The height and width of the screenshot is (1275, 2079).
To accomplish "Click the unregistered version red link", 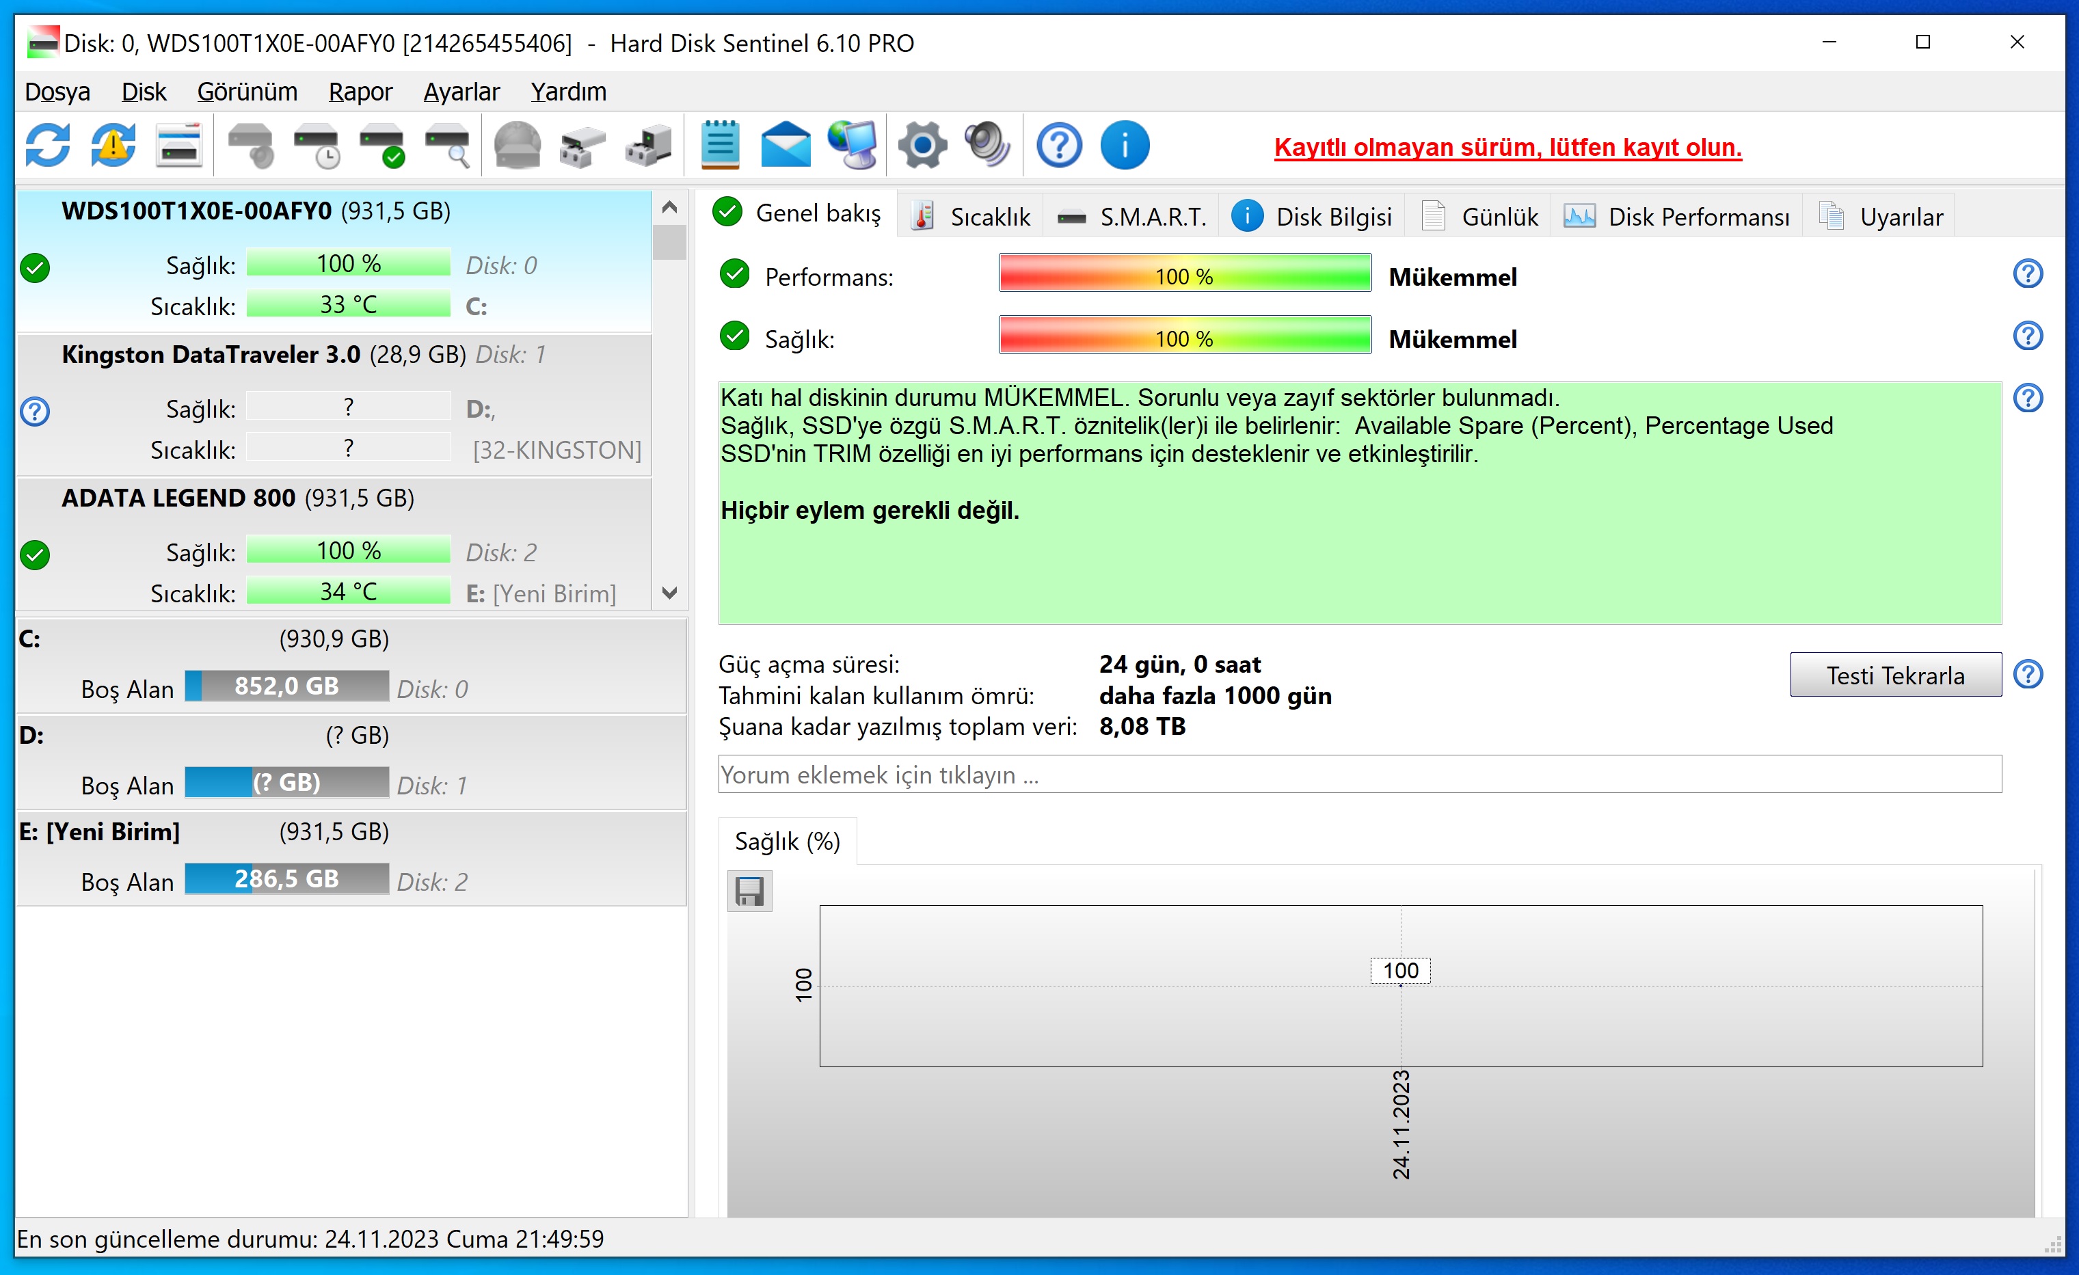I will [1507, 147].
